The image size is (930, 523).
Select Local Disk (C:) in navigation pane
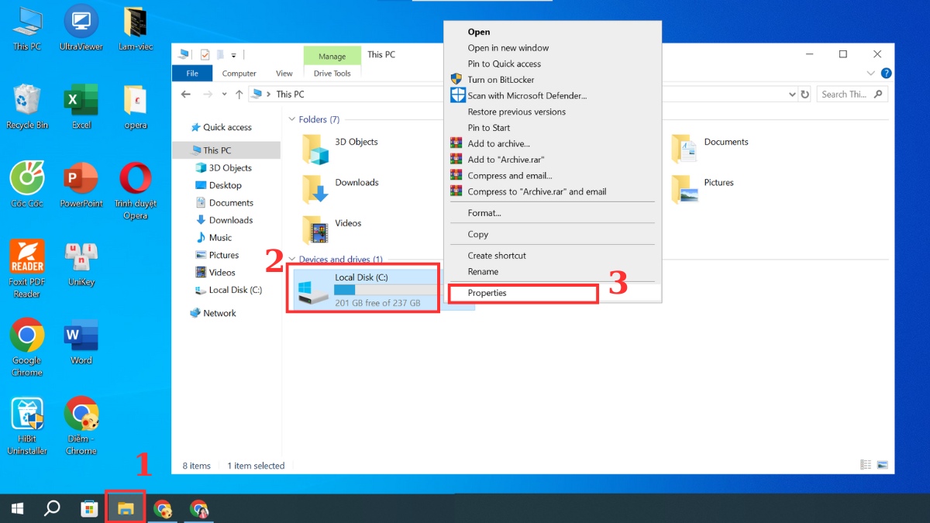click(229, 290)
